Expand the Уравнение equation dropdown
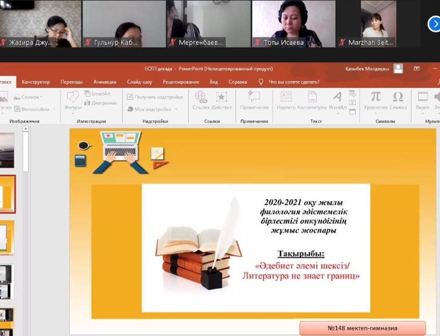Screen dimensions: 440x336 click(x=375, y=113)
